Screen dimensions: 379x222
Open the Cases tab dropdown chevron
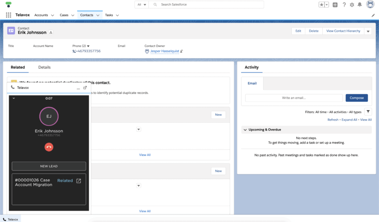[73, 15]
